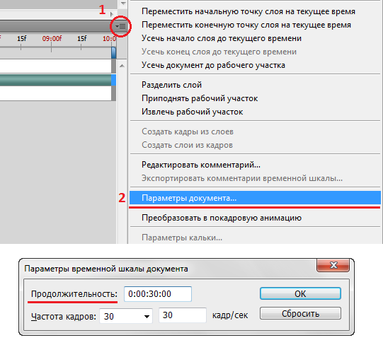Open 'Параметры документа...' menu item
Screen dimensions: 383x345
[255, 198]
